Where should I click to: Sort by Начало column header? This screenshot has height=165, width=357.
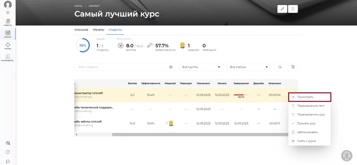[222, 83]
